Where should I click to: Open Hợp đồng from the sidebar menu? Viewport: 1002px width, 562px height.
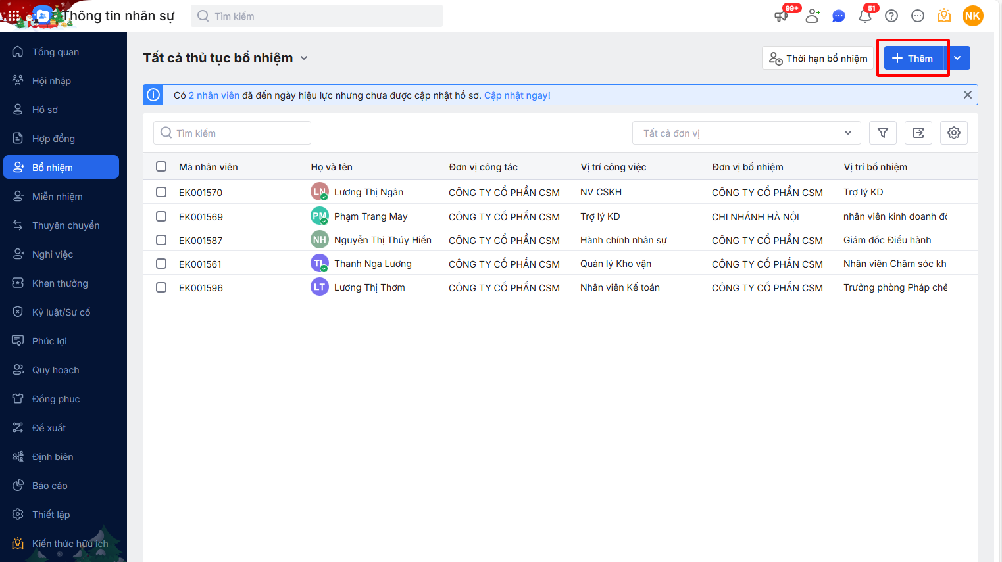pos(53,139)
